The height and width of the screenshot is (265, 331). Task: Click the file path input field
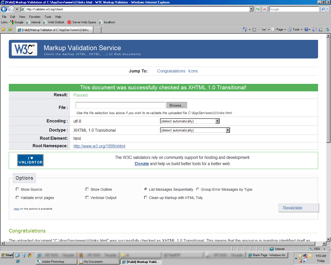[x=121, y=105]
